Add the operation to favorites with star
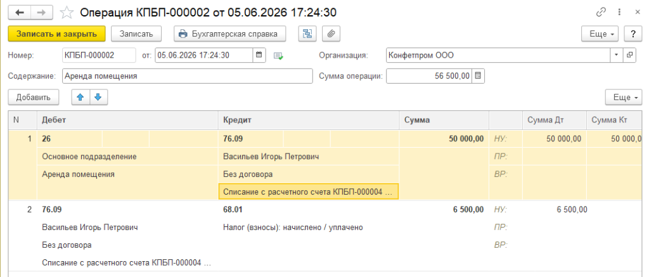 click(x=66, y=13)
